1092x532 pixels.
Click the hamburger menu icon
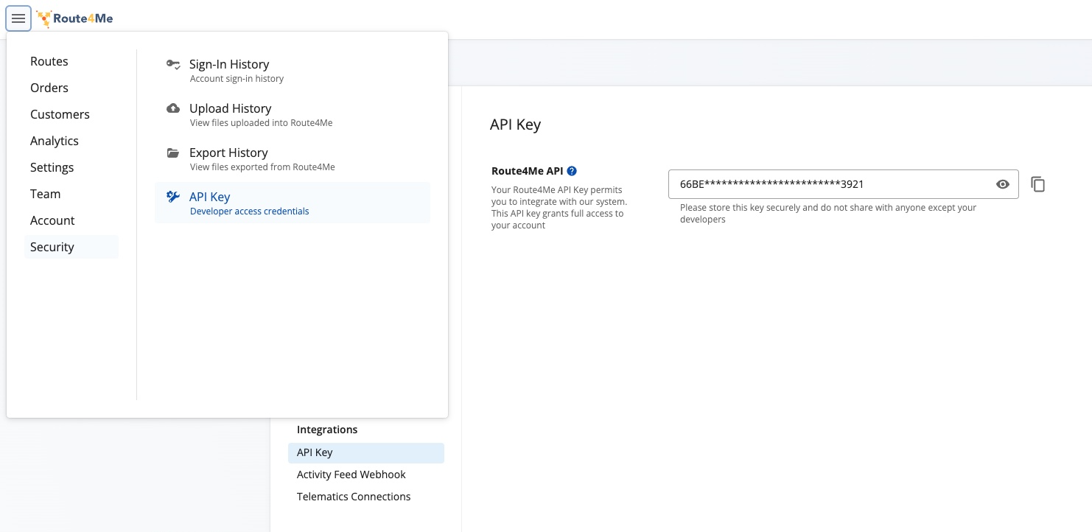[18, 18]
